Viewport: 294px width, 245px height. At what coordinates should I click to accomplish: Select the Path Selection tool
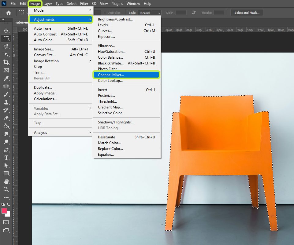(x=6, y=166)
